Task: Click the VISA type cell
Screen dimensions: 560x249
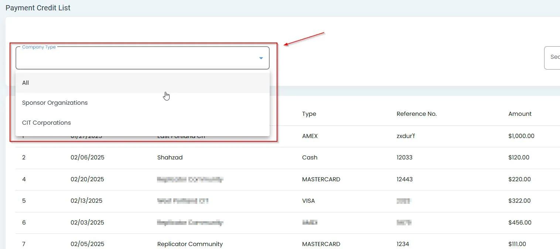Action: 308,201
